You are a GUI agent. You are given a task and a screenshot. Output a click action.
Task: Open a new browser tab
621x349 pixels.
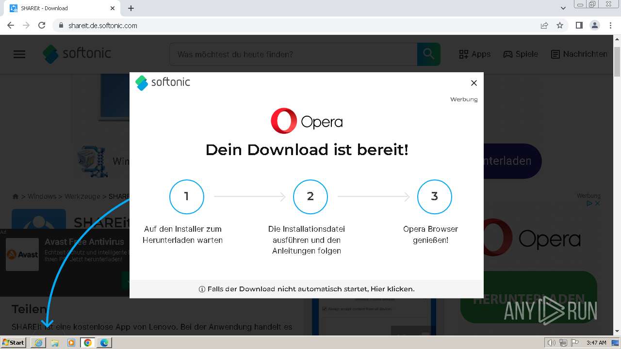tap(131, 8)
